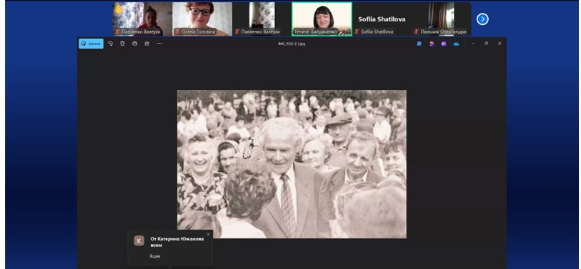Open the Designer icon in Photos toolbar
Viewport: 581px width, 269px height.
pyautogui.click(x=432, y=44)
